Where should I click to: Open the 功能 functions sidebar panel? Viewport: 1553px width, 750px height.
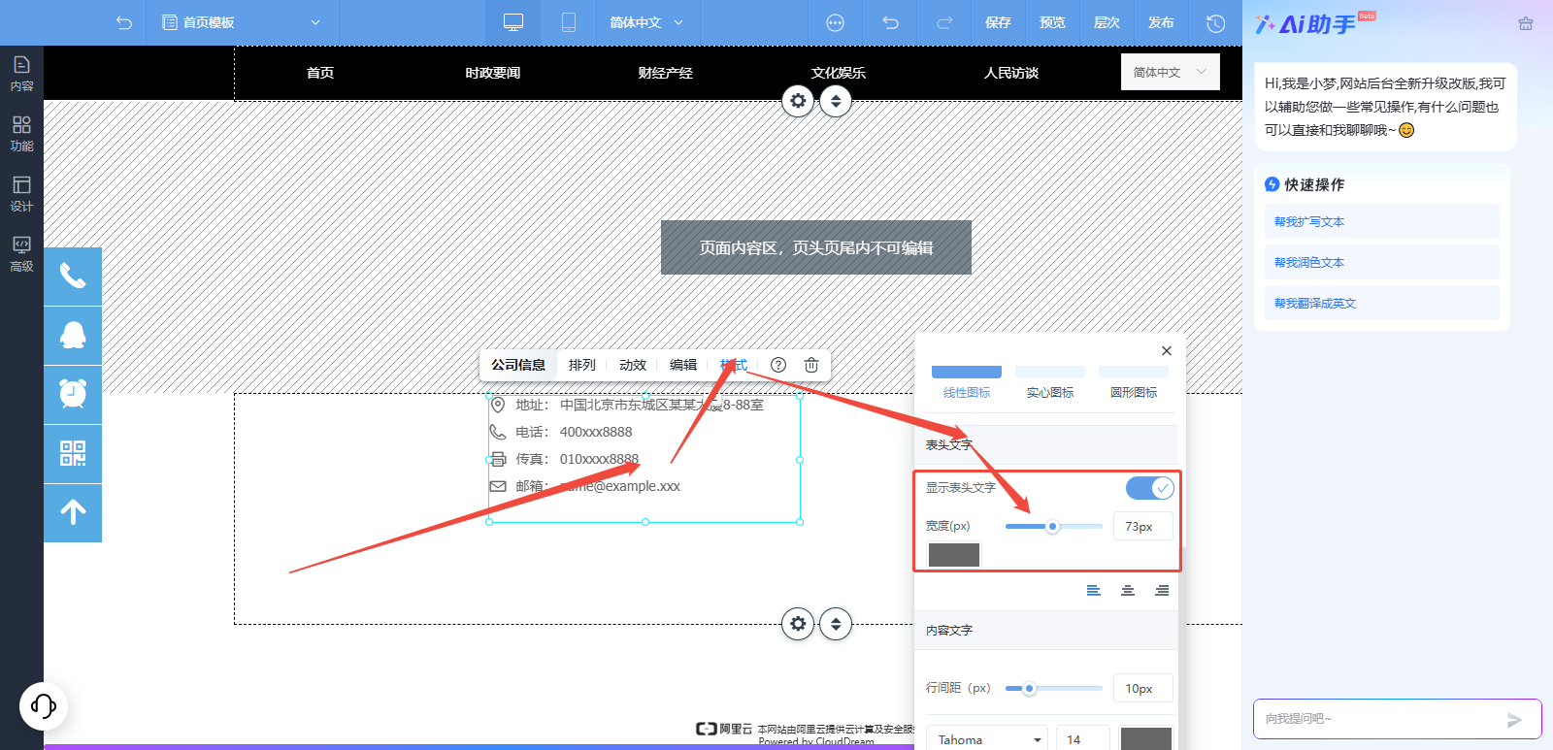point(21,134)
